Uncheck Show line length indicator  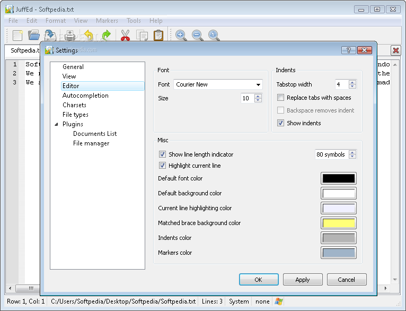click(162, 154)
